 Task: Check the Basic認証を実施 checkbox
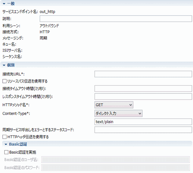pos(6,152)
